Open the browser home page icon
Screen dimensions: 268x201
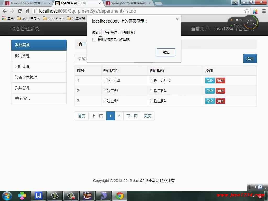click(27, 11)
